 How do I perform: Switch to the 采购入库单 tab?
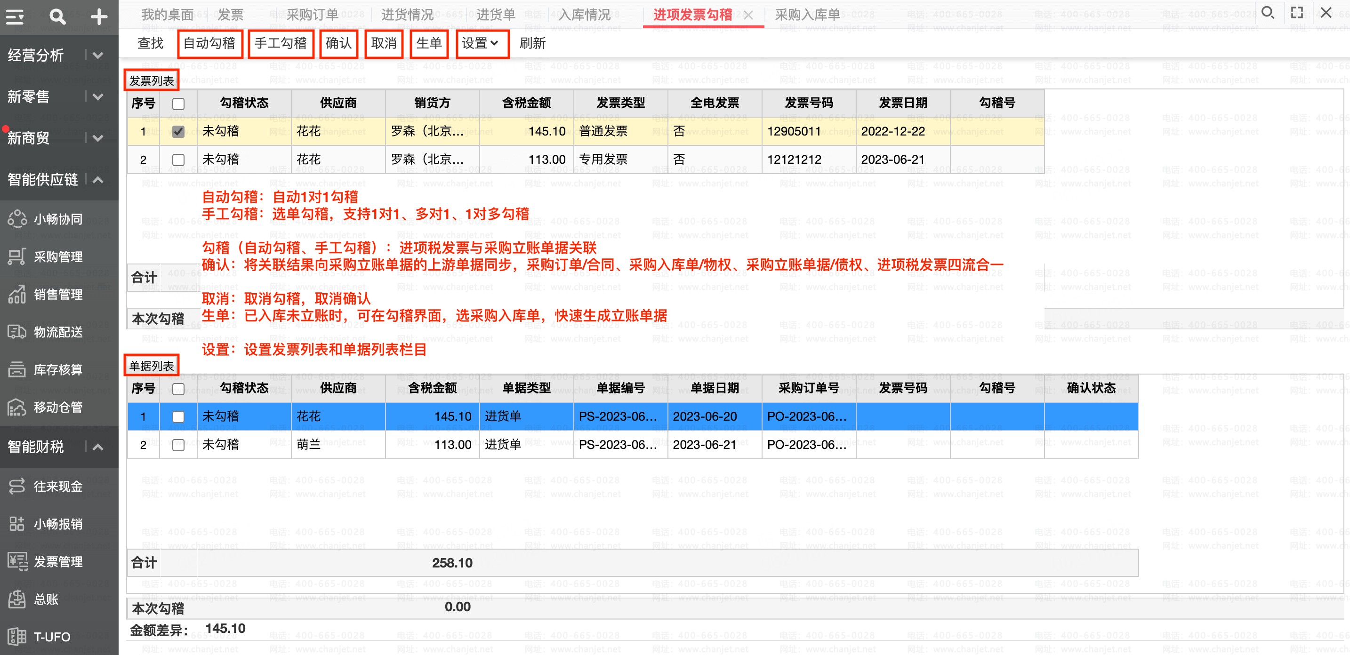tap(808, 15)
